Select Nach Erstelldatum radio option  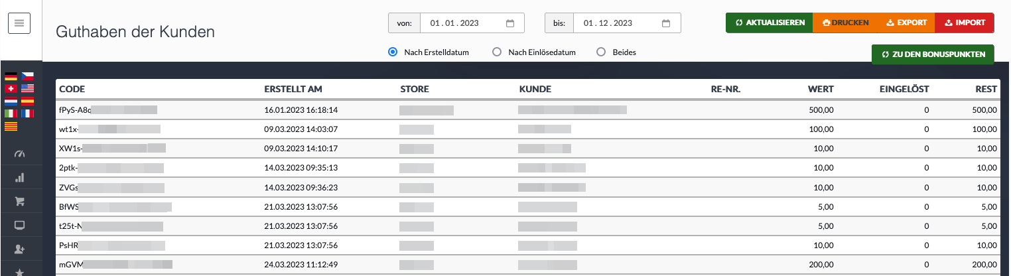pos(393,52)
